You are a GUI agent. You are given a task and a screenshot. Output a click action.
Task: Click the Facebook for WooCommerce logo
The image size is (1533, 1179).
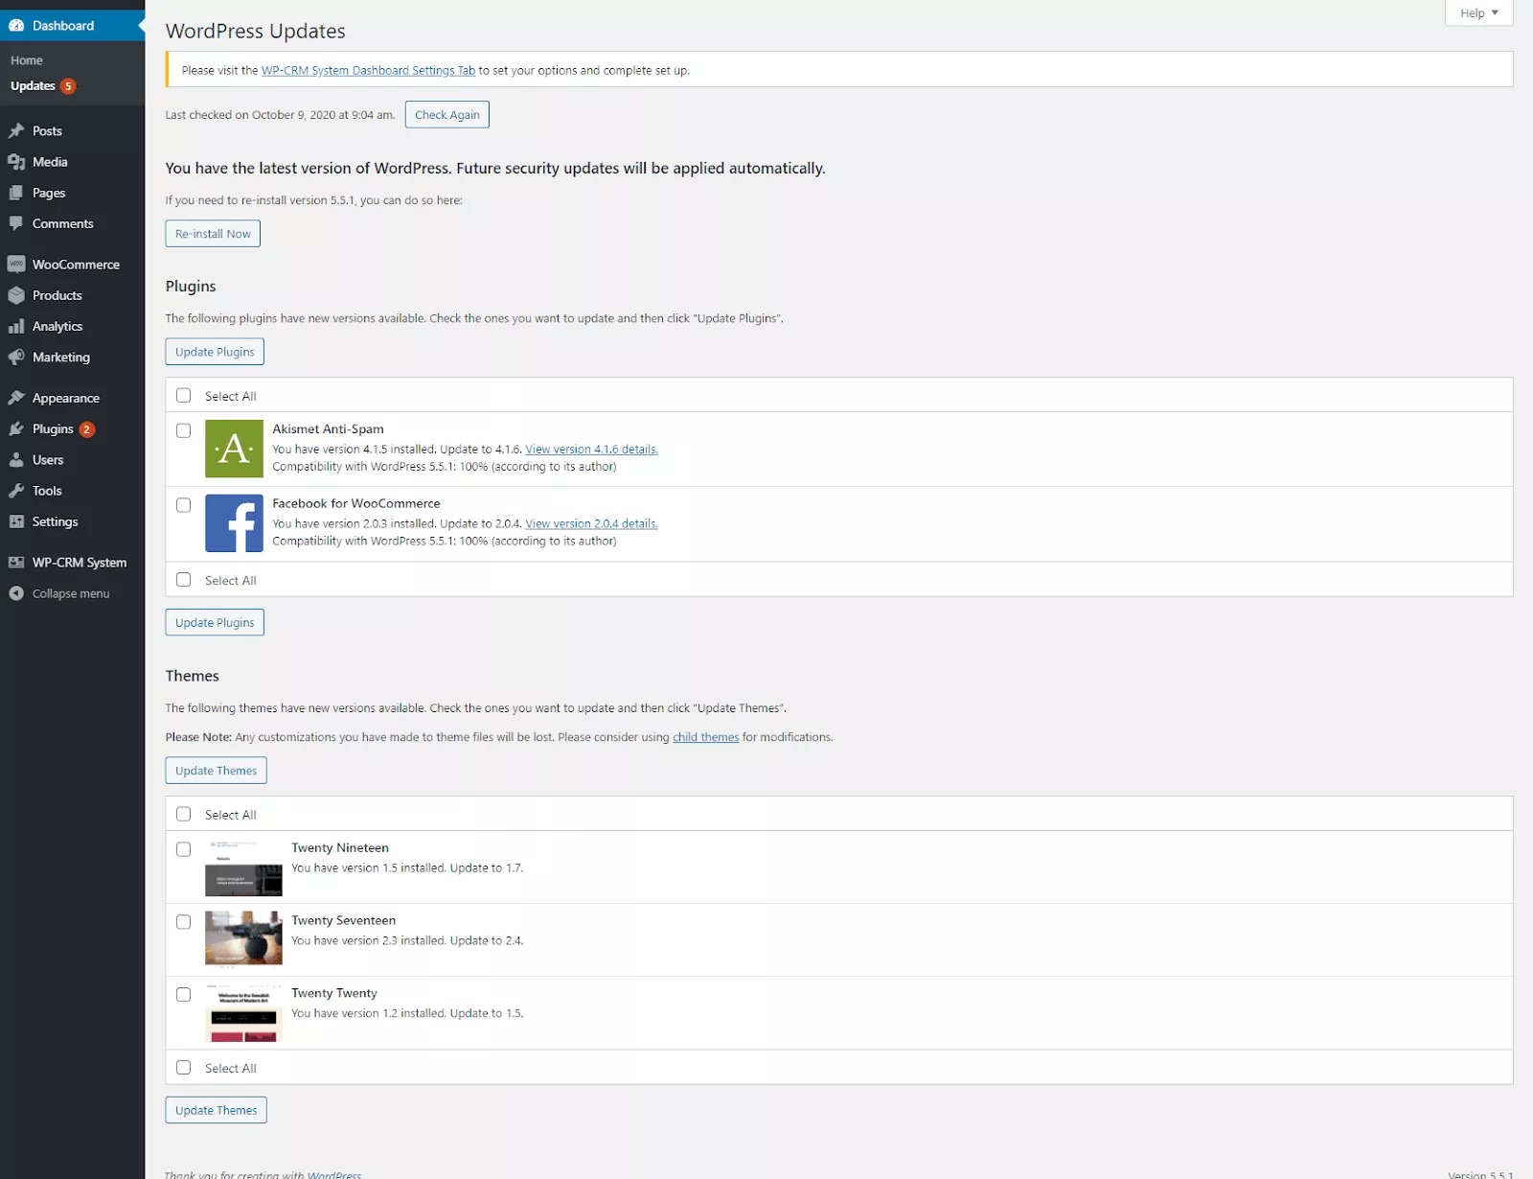tap(234, 523)
